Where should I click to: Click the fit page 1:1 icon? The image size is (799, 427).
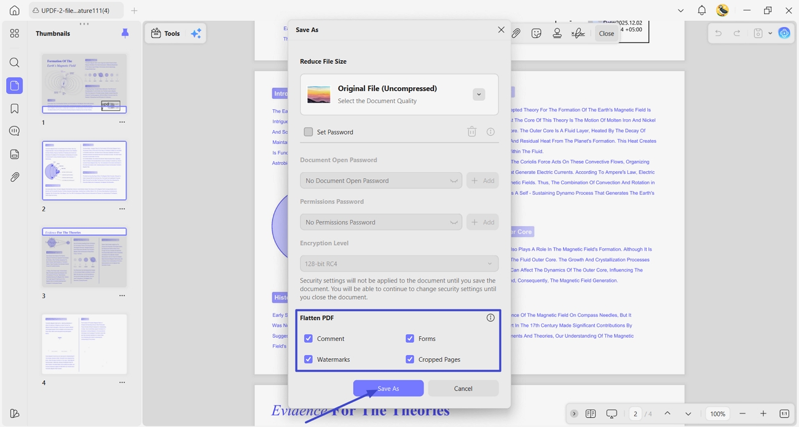pos(784,413)
